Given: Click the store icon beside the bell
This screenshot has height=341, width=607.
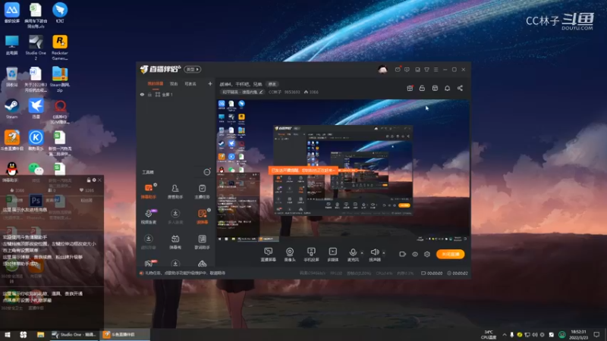Looking at the screenshot, I should [x=435, y=88].
